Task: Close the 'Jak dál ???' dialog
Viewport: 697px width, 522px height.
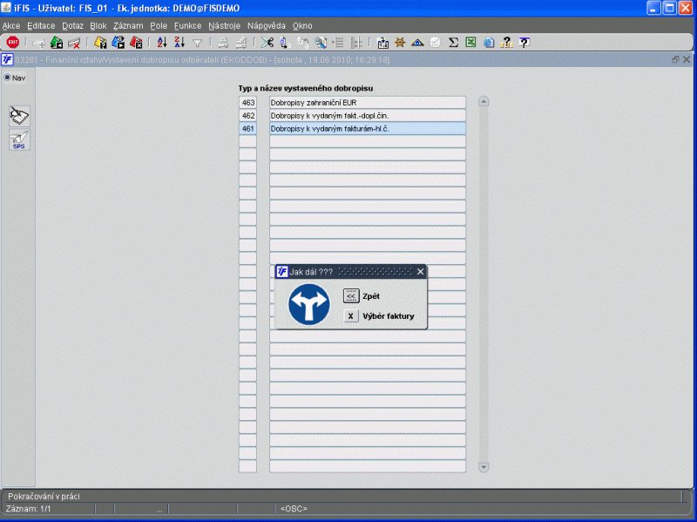Action: coord(420,272)
